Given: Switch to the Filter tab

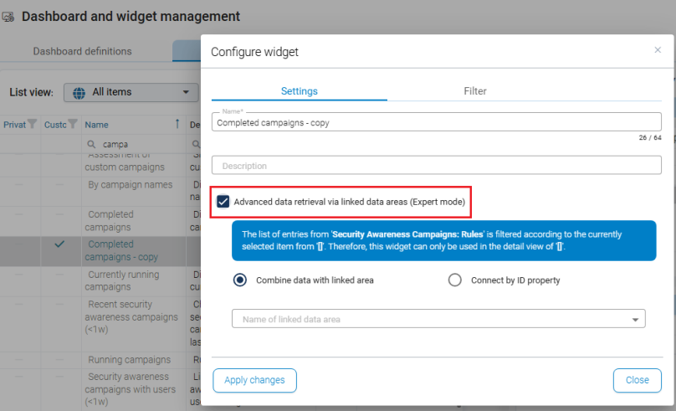Looking at the screenshot, I should click(474, 91).
